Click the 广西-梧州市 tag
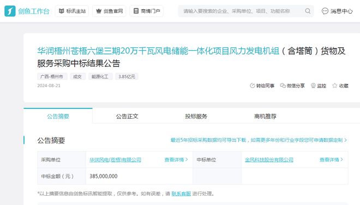 coord(52,76)
